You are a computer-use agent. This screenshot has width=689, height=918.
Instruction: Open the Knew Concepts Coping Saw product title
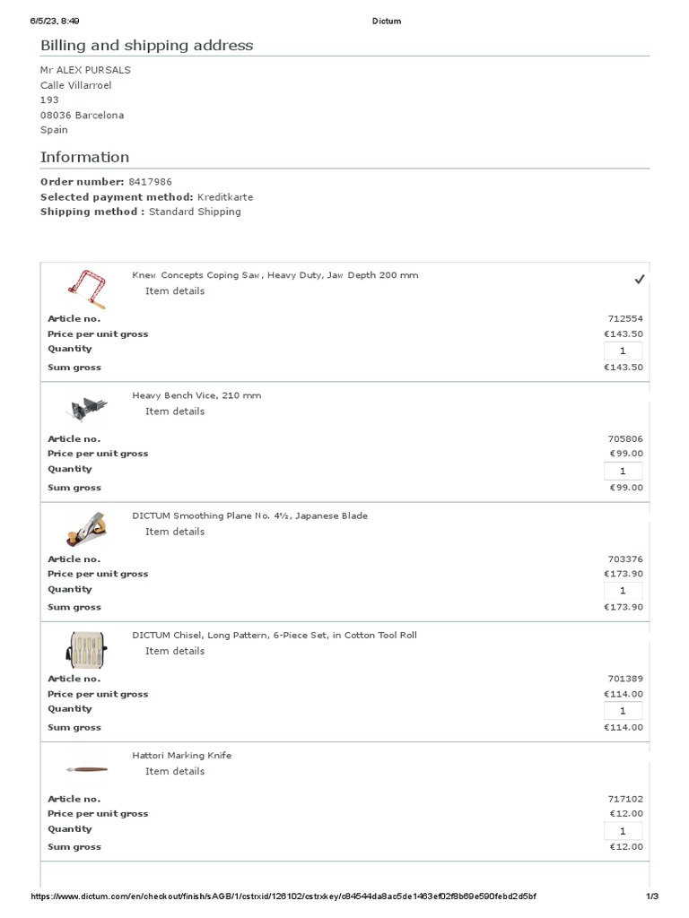pos(275,275)
